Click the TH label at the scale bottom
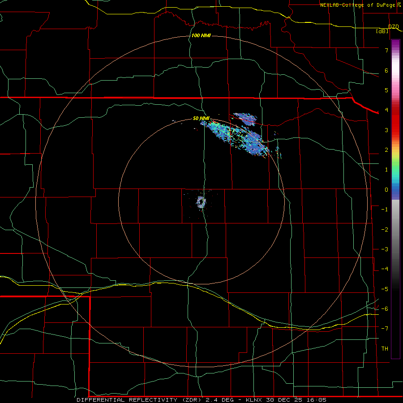 tap(385, 349)
